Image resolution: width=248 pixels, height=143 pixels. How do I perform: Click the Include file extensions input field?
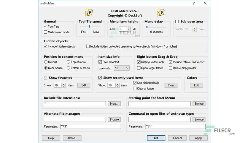pyautogui.click(x=75, y=104)
